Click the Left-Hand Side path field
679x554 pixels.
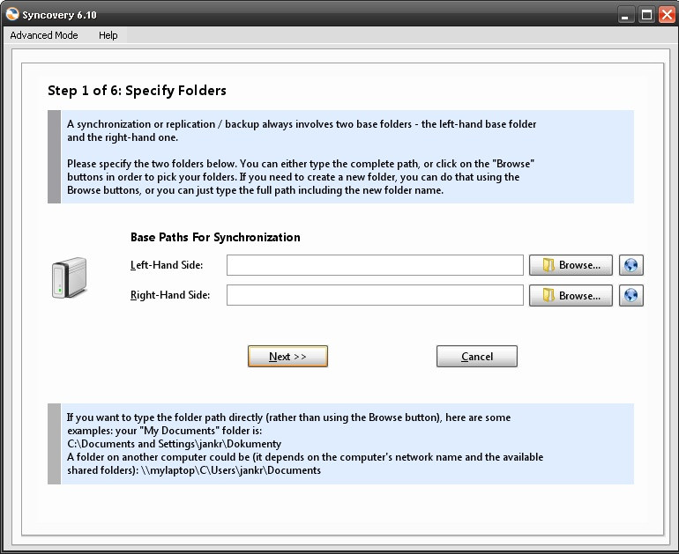click(375, 265)
